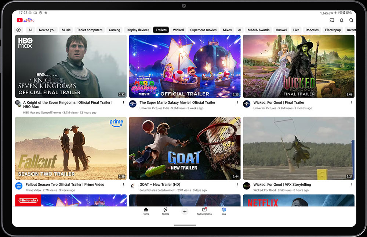Play the Wicked For Good Final Trailer thumbnail
Viewport: 367px width, 237px height.
click(x=299, y=66)
